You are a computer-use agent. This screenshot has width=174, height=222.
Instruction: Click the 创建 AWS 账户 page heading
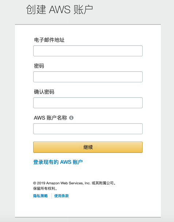(x=59, y=10)
